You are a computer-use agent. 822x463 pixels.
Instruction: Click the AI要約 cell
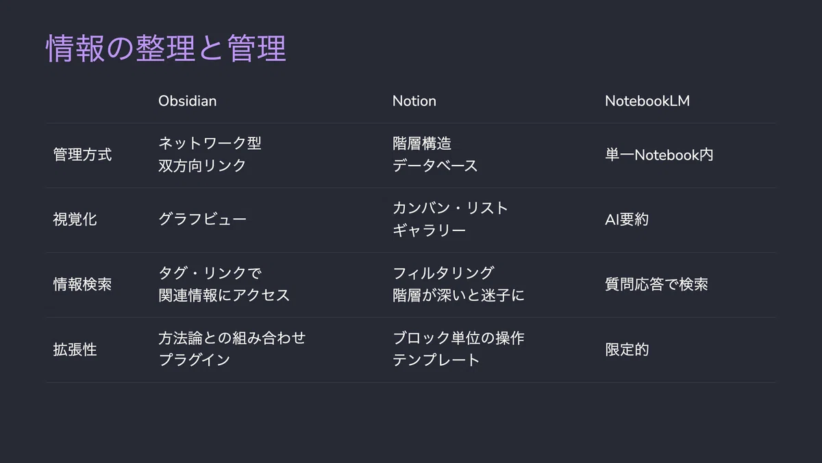[x=627, y=220]
